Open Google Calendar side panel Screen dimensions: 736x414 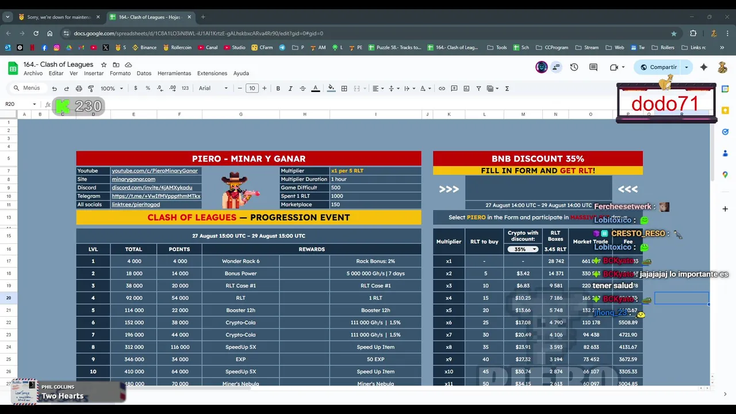pos(725,89)
